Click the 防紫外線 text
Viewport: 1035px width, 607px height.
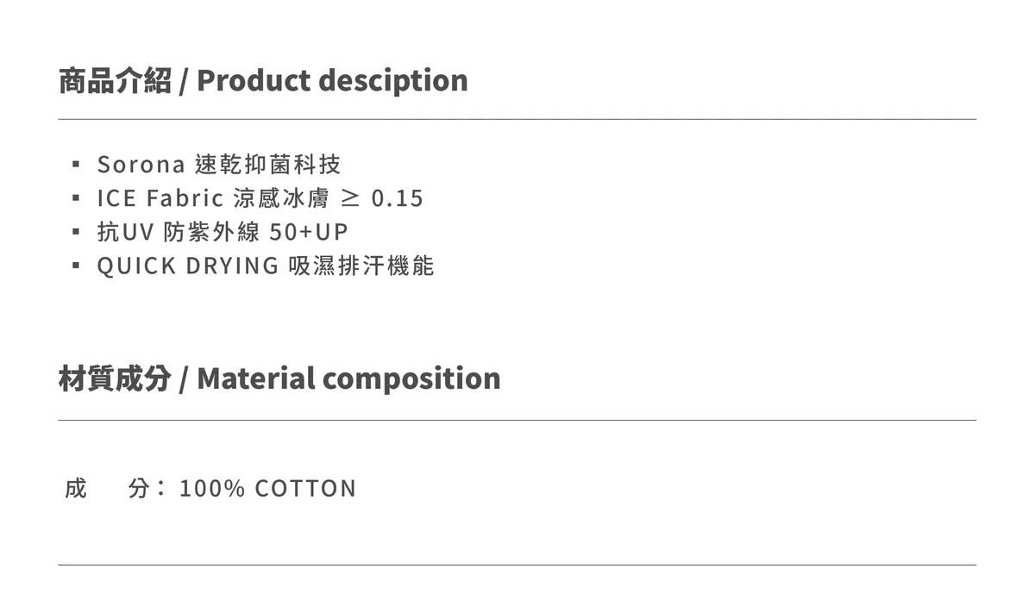pyautogui.click(x=211, y=232)
